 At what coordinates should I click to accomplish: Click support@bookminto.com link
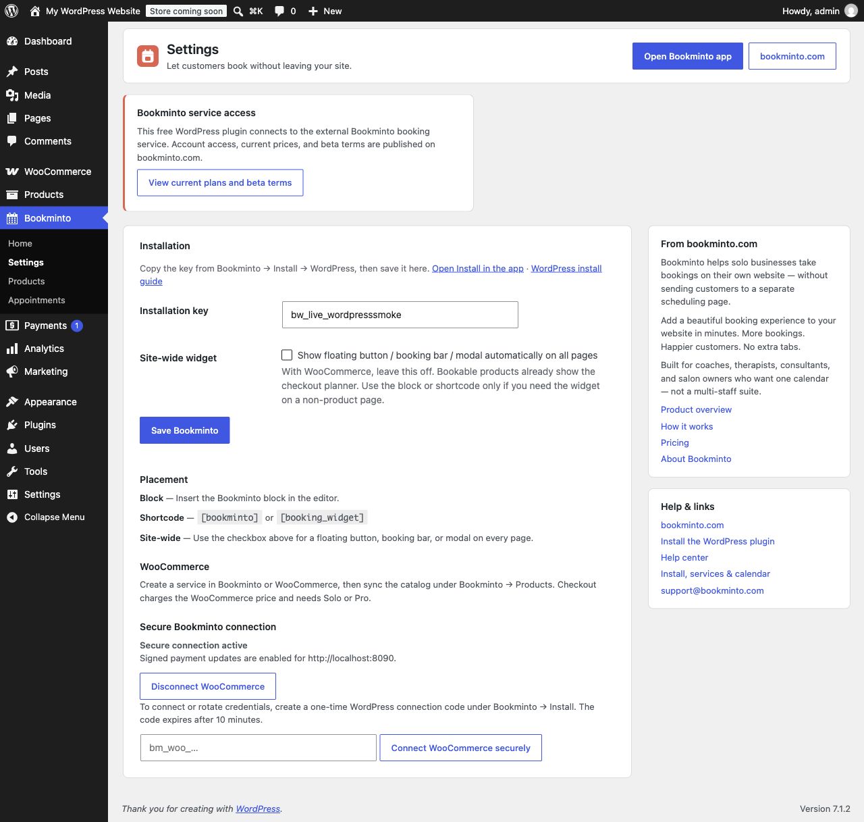point(712,590)
